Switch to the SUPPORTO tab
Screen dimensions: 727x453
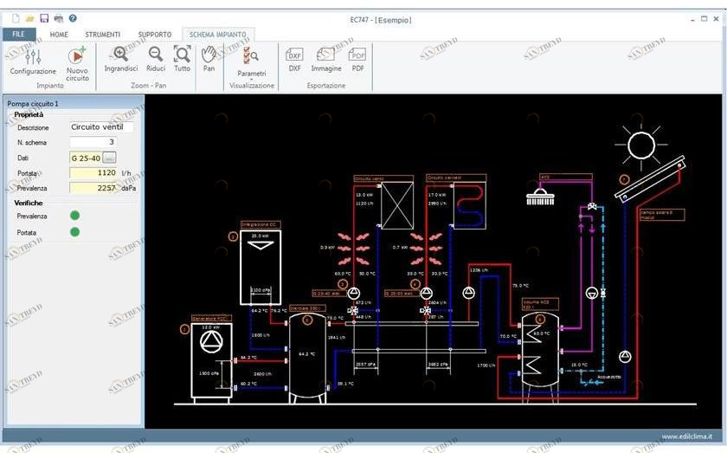(x=155, y=35)
